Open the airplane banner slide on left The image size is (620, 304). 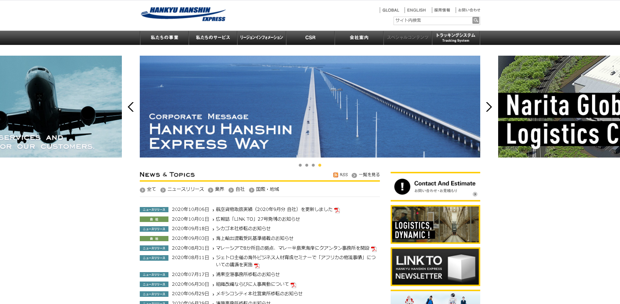[x=61, y=106]
